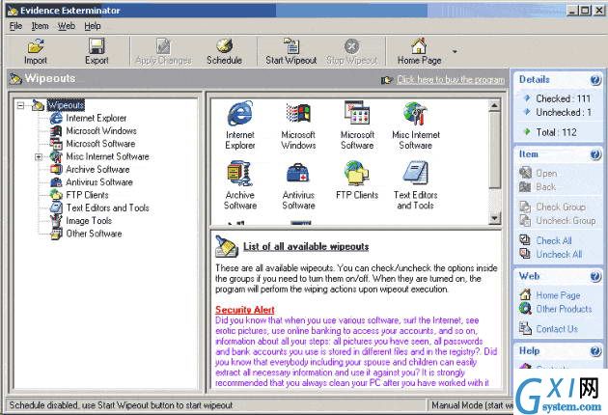
Task: Click 'Manual Mode' status bar entry
Action: pos(472,405)
